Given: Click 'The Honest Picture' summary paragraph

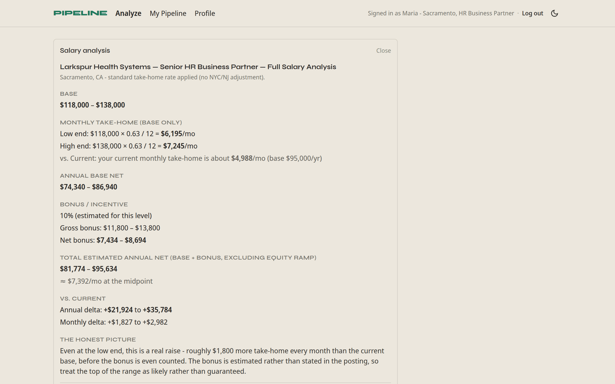Looking at the screenshot, I should tap(222, 361).
